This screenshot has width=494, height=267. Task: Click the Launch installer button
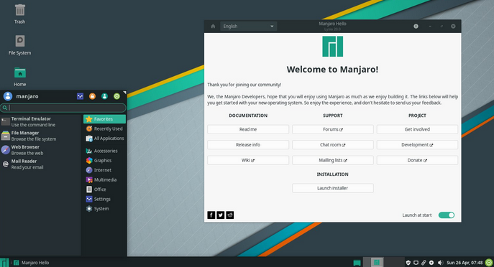click(x=333, y=188)
